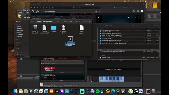Viewport: 169px width, 95px height.
Task: Select VideoPad volume in Finder sidebar
Action: coord(19,46)
